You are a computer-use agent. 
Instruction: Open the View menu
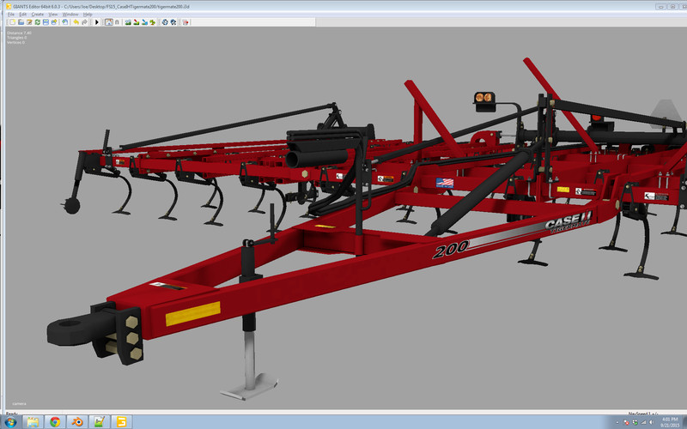pos(53,15)
